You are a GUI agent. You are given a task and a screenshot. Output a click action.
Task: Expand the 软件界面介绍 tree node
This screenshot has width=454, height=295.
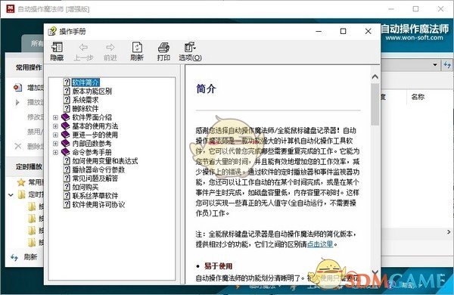(55, 117)
